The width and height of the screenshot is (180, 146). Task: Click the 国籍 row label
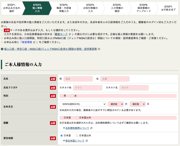6,123
